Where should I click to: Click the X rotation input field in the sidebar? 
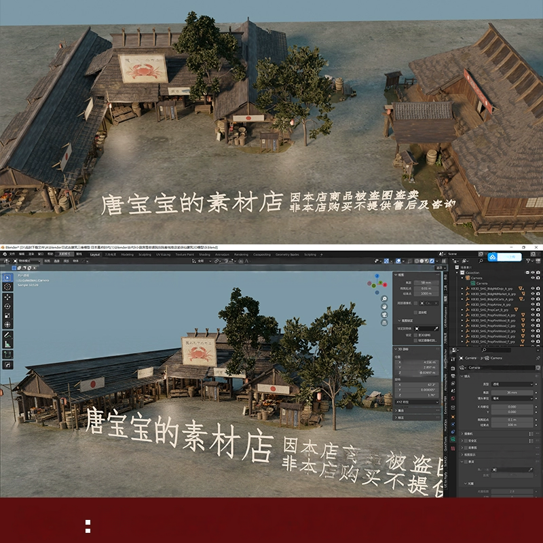pyautogui.click(x=417, y=386)
